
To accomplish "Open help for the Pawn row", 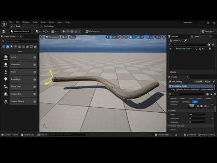I will 34,72.
